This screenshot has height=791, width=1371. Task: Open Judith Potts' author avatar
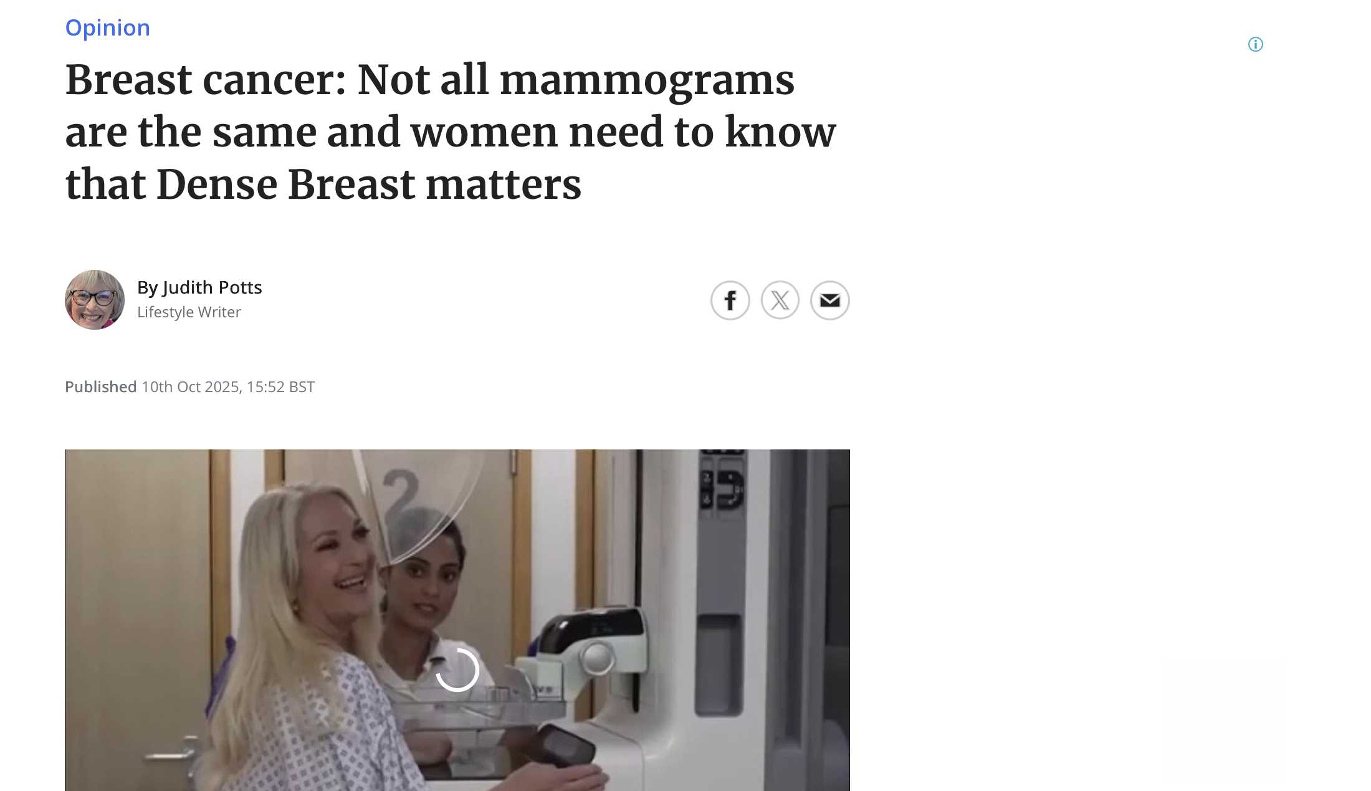(x=95, y=300)
